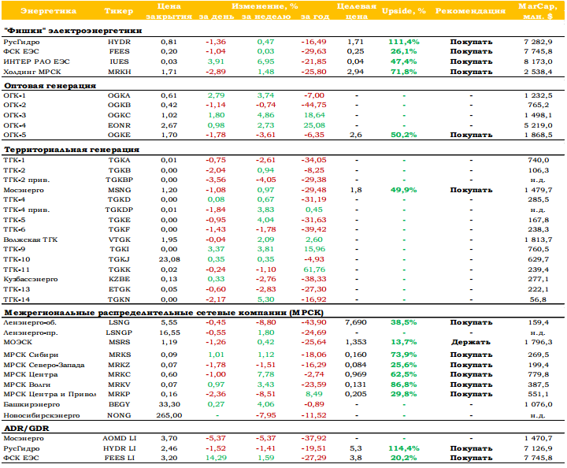Viewport: 567px width, 468px height.
Task: Click the ticker 'NONG'
Action: pos(119,415)
